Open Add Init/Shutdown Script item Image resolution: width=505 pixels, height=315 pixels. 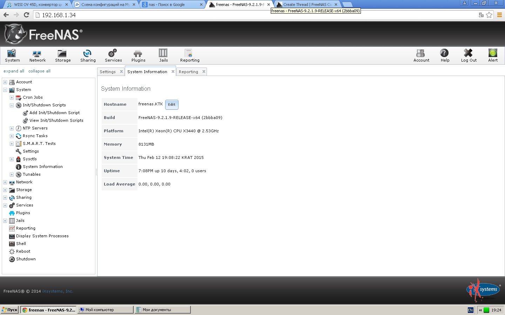(55, 113)
